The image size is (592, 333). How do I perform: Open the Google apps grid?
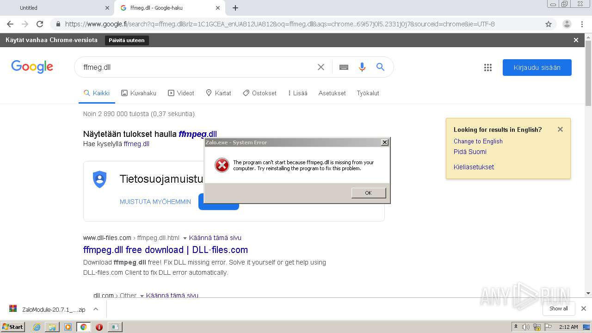pyautogui.click(x=488, y=68)
